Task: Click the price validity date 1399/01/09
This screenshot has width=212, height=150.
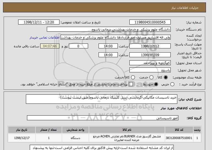Action: coord(150,55)
